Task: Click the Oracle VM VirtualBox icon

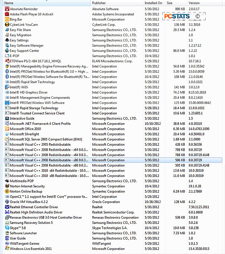Action: (x=7, y=202)
